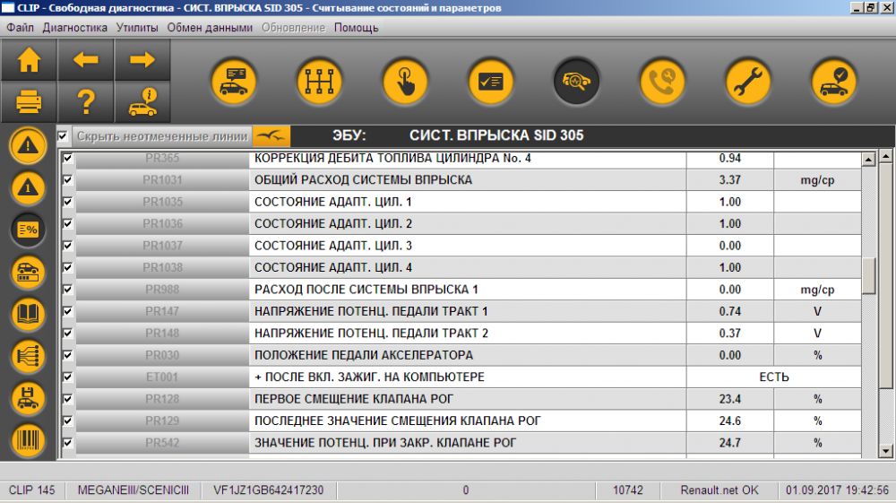896x503 pixels.
Task: Open the second warning triangle sidebar icon
Action: click(x=28, y=187)
